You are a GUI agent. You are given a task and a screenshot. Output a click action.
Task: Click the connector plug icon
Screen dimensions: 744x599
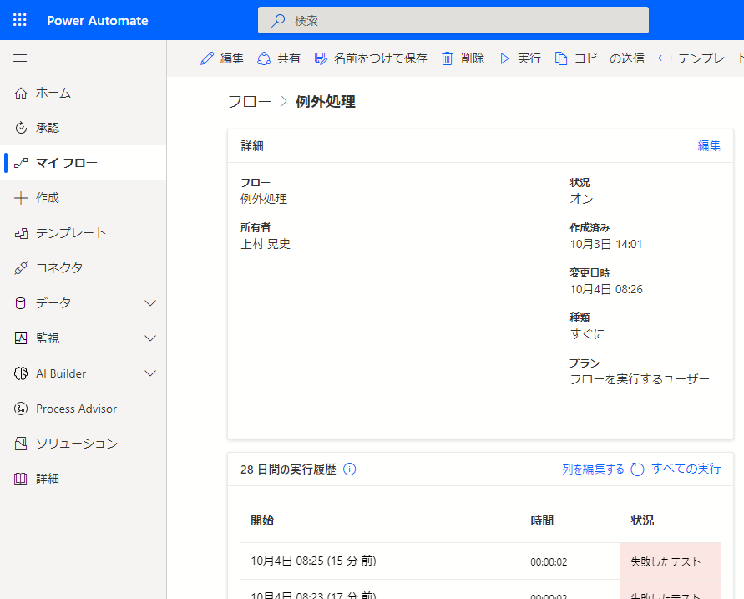tap(21, 268)
